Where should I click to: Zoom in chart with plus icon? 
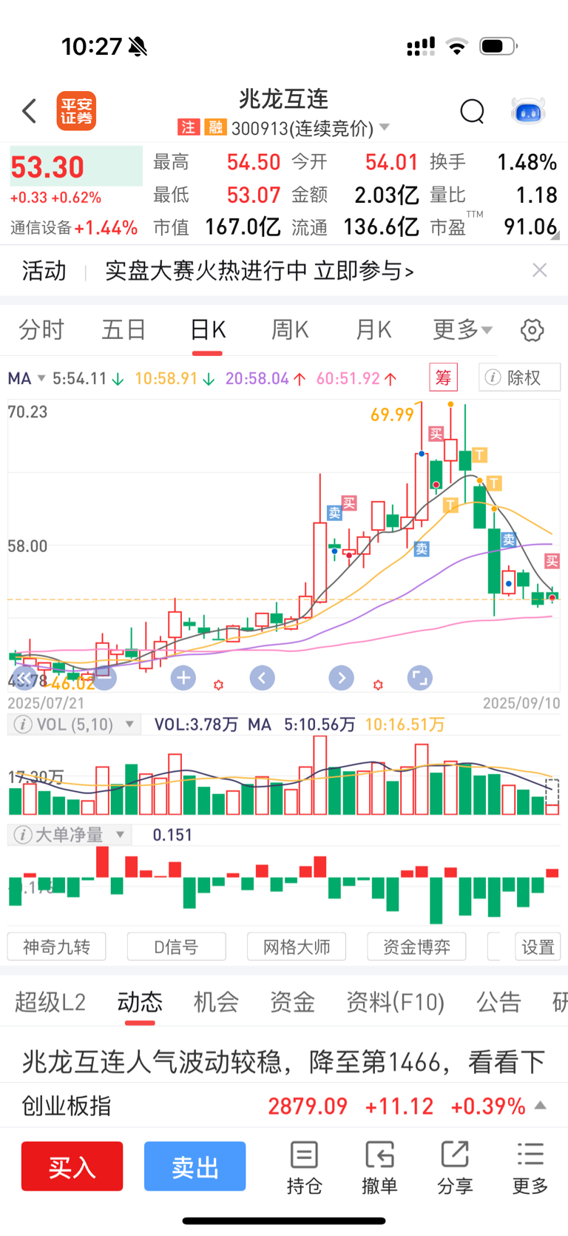pos(183,677)
